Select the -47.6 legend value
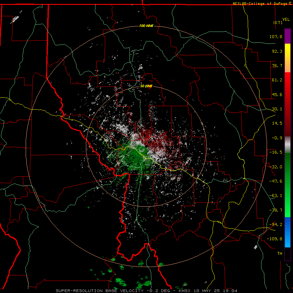This screenshot has width=293, height=293. pyautogui.click(x=276, y=181)
